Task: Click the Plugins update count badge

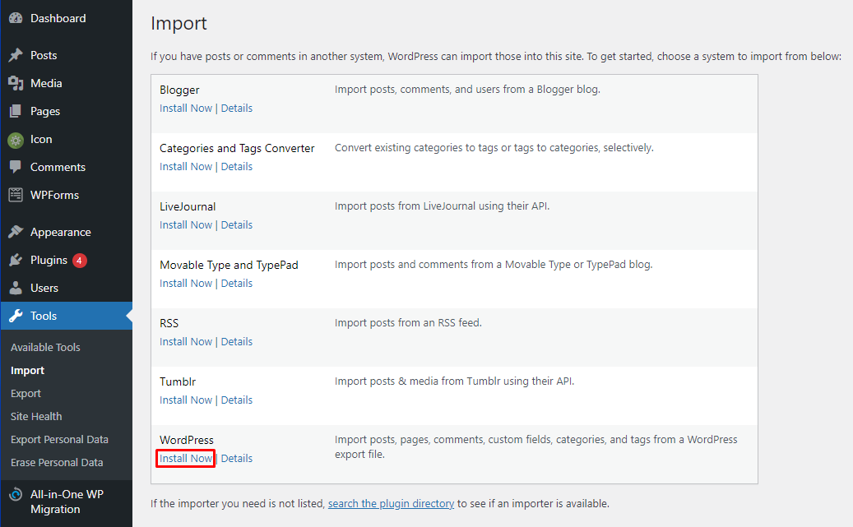Action: [x=80, y=261]
